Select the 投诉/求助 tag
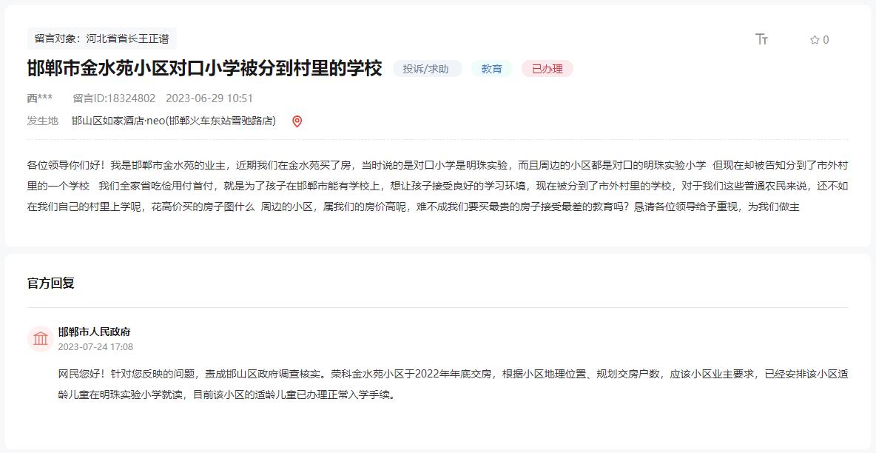The width and height of the screenshot is (876, 453). coord(427,69)
